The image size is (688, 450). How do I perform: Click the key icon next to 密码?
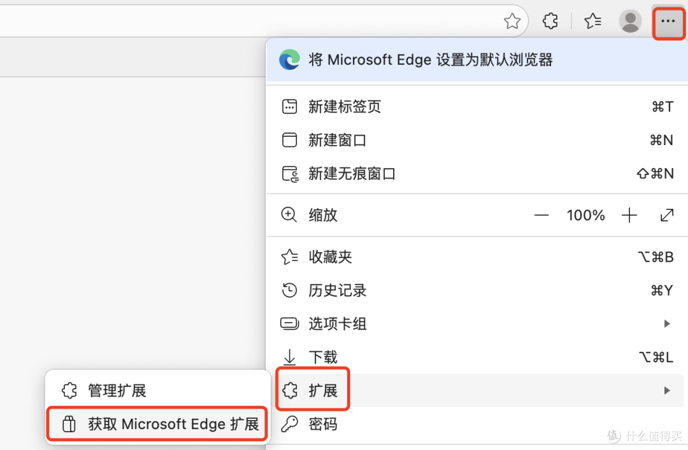(x=290, y=424)
